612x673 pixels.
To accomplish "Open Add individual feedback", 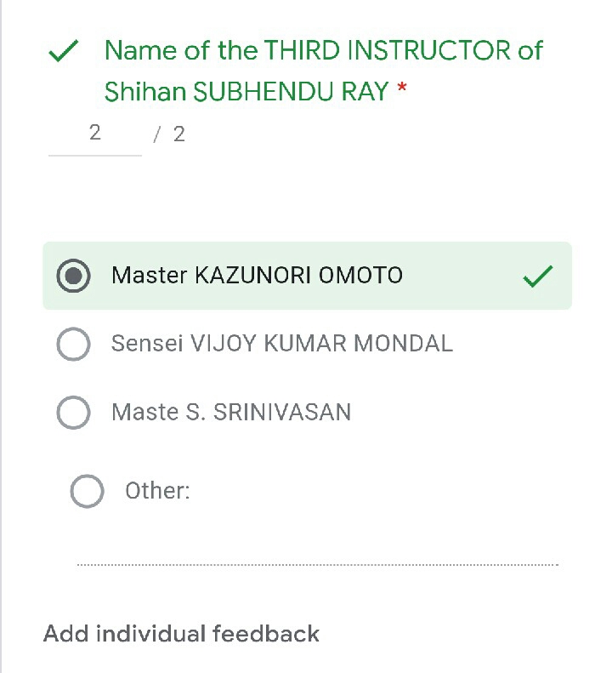I will (181, 634).
